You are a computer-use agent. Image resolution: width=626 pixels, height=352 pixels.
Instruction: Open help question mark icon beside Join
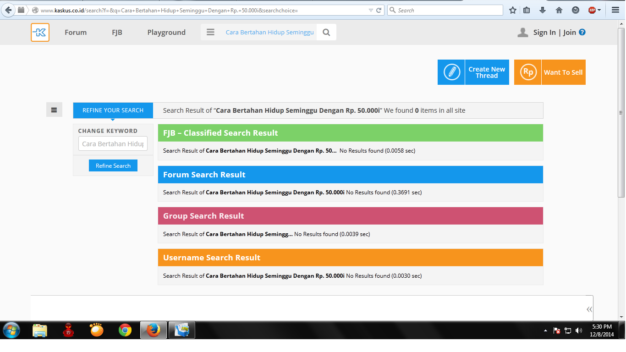click(x=582, y=32)
